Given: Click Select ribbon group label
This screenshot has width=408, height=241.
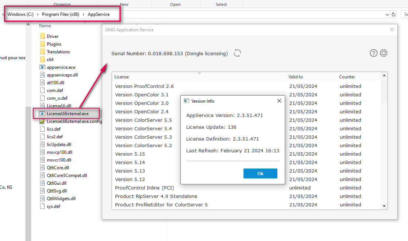Looking at the screenshot, I should tap(221, 4).
